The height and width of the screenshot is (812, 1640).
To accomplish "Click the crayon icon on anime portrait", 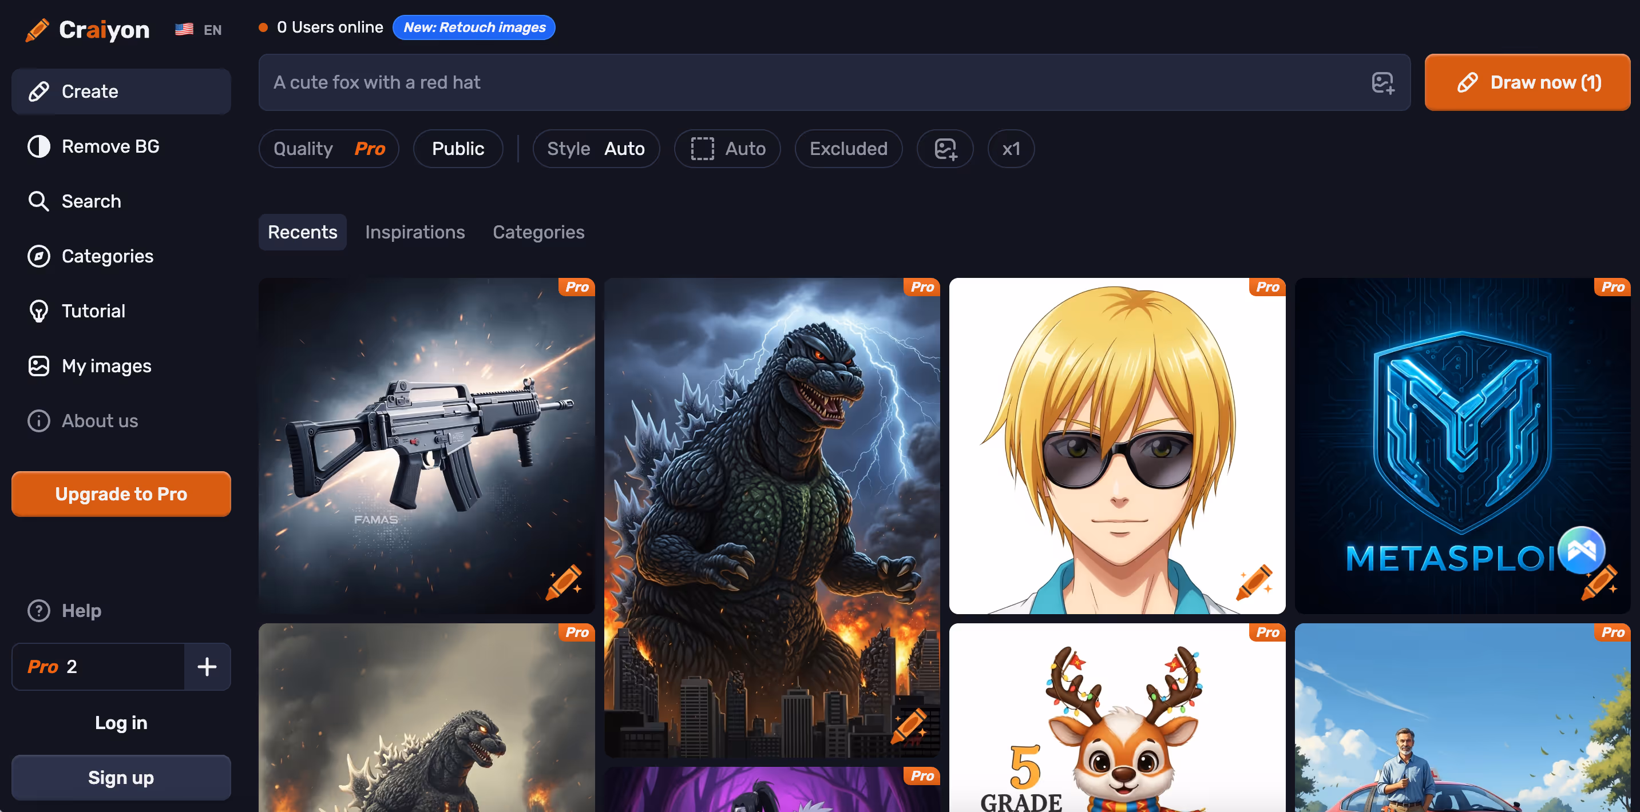I will click(1254, 582).
